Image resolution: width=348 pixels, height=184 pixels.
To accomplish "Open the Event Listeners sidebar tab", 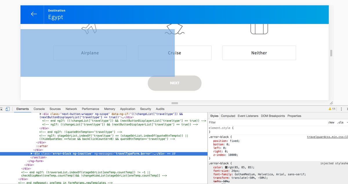I will pyautogui.click(x=248, y=116).
